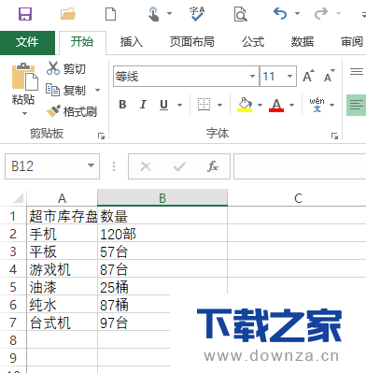Screen dimensions: 366x373
Task: Activate the 格式刷 format painter
Action: pos(72,111)
